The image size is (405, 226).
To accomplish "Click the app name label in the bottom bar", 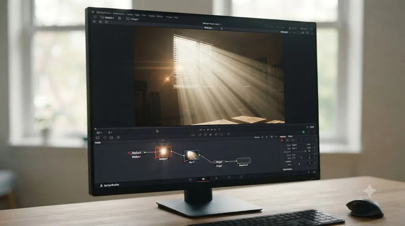I will pyautogui.click(x=111, y=185).
